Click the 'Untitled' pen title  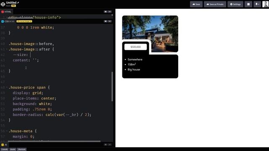click(11, 3)
